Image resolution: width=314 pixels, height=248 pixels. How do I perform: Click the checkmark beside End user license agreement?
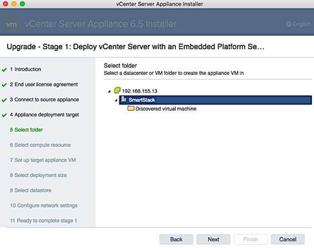(x=5, y=85)
